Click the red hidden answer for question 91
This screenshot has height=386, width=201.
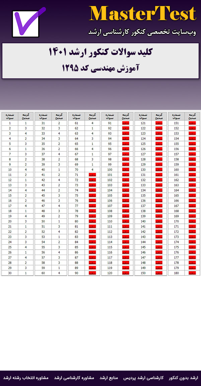[126, 123]
